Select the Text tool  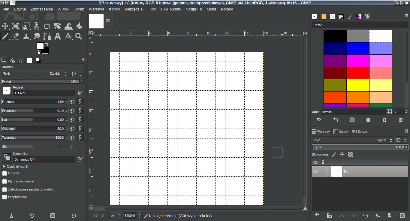click(58, 36)
